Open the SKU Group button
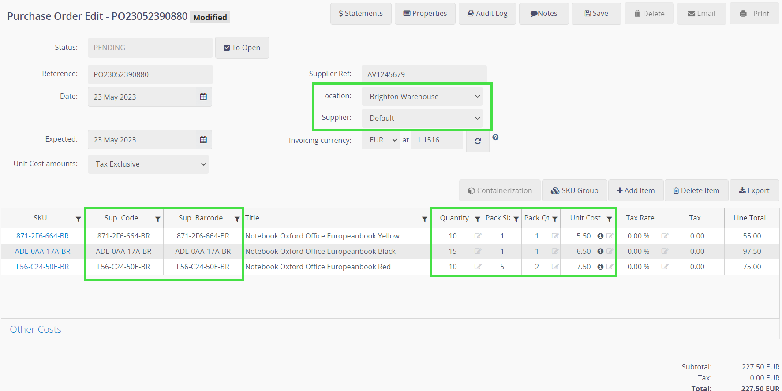This screenshot has height=391, width=782. coord(575,190)
